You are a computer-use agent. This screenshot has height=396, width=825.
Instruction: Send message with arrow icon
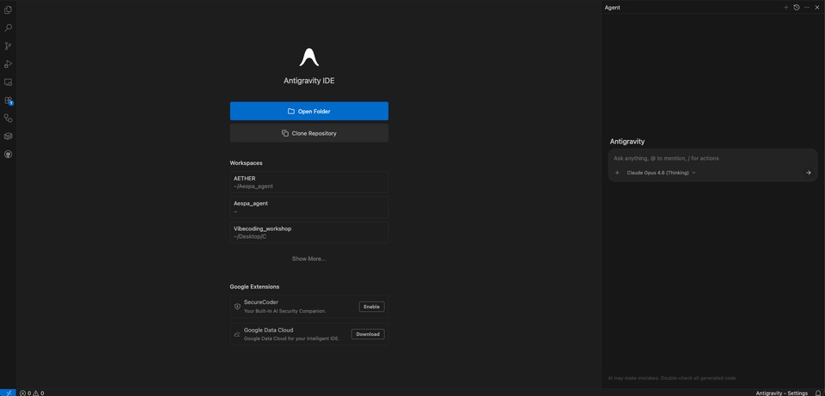[809, 173]
